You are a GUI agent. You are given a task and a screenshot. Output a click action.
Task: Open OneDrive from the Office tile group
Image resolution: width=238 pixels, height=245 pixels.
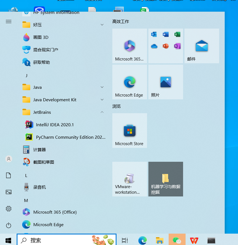(154, 46)
